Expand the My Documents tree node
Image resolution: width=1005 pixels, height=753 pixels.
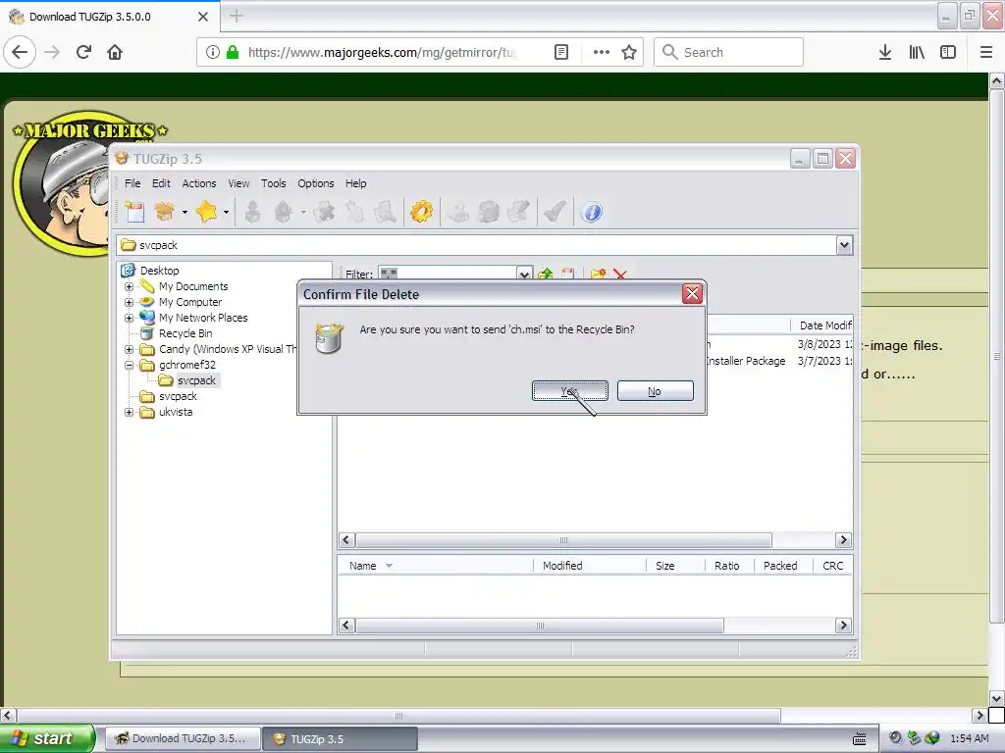129,286
